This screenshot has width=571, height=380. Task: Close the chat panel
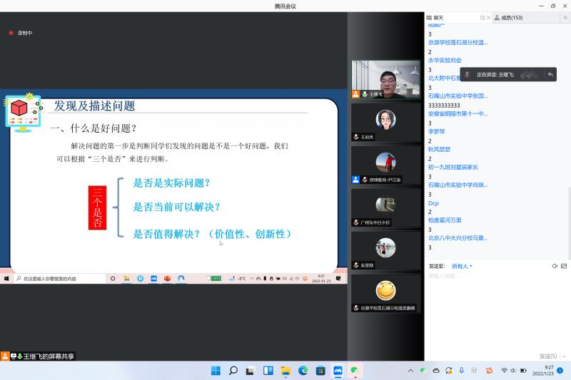490,18
